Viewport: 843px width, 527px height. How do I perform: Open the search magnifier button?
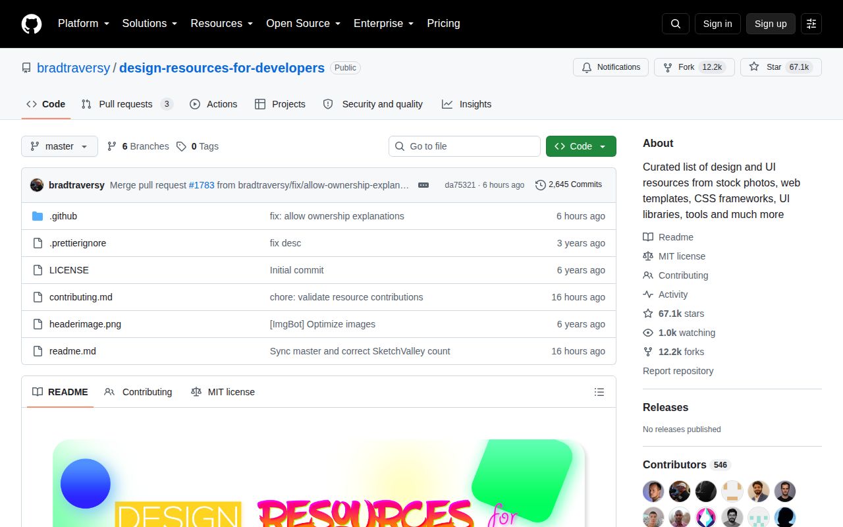(x=676, y=24)
